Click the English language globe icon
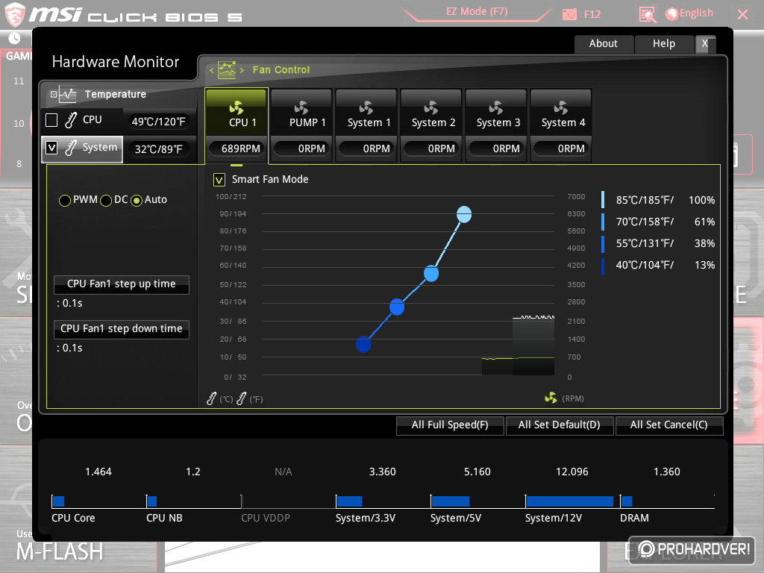Viewport: 764px width, 573px height. [672, 14]
